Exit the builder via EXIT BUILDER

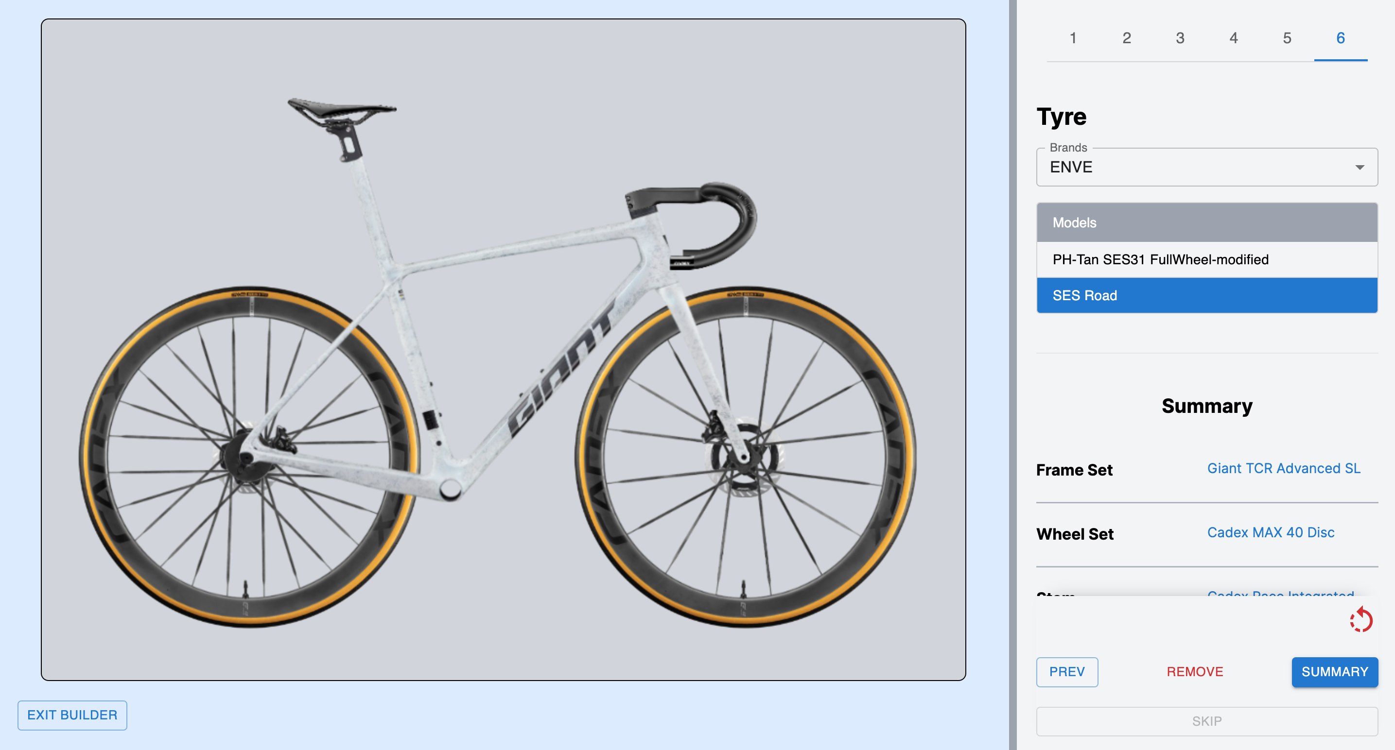tap(72, 716)
